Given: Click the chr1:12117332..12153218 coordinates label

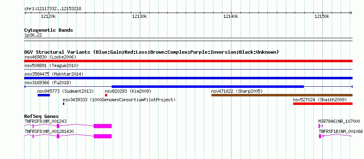Looking at the screenshot, I should click(x=53, y=9).
